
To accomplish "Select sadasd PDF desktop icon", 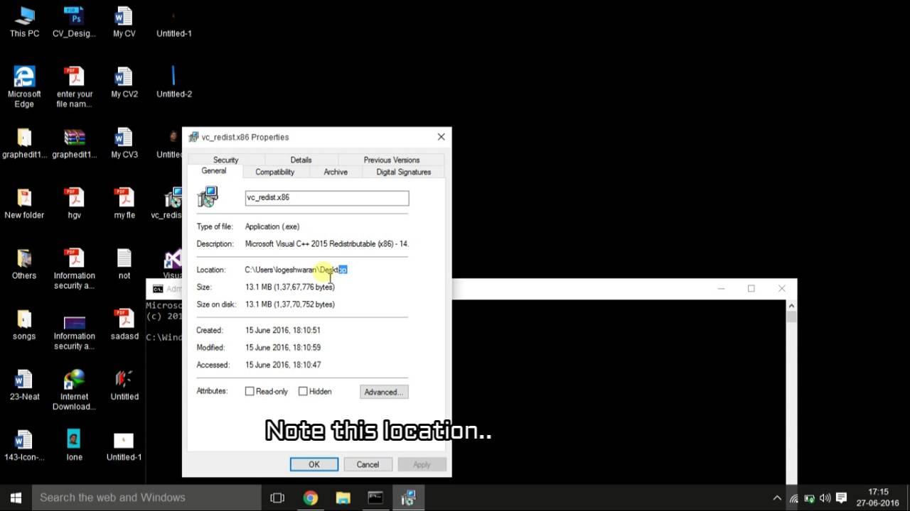I will 124,324.
